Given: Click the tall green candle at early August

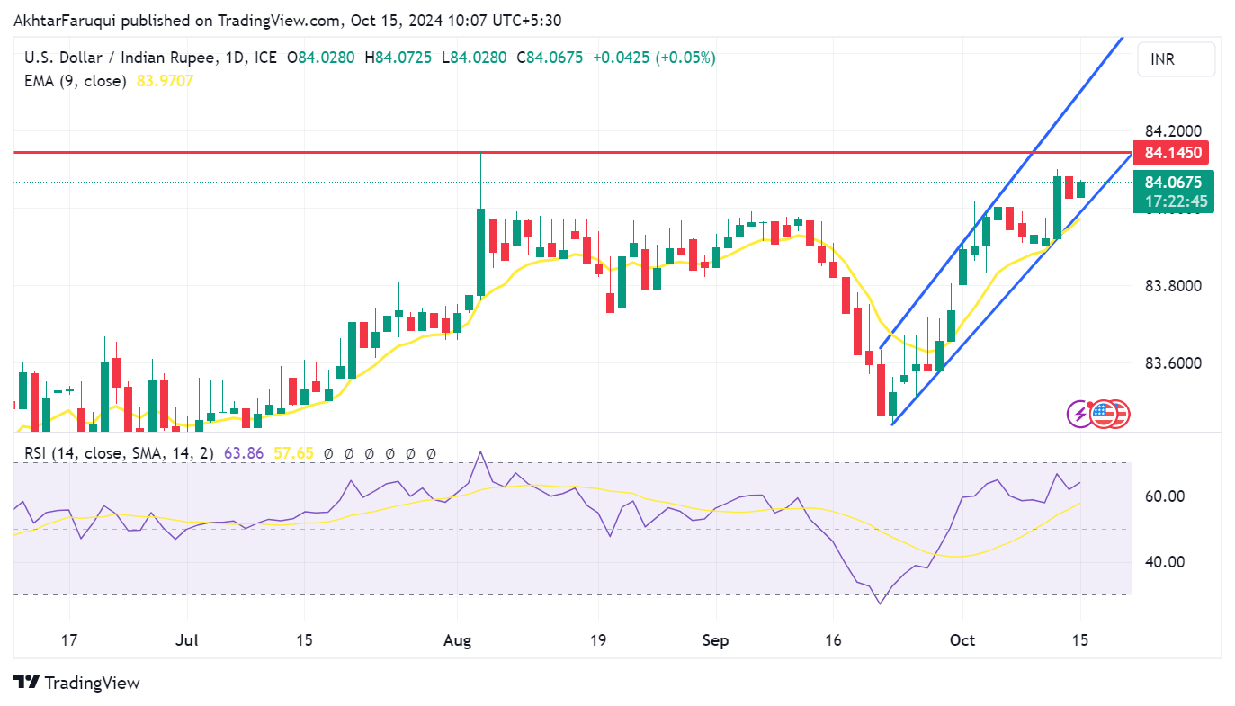Looking at the screenshot, I should (x=481, y=252).
